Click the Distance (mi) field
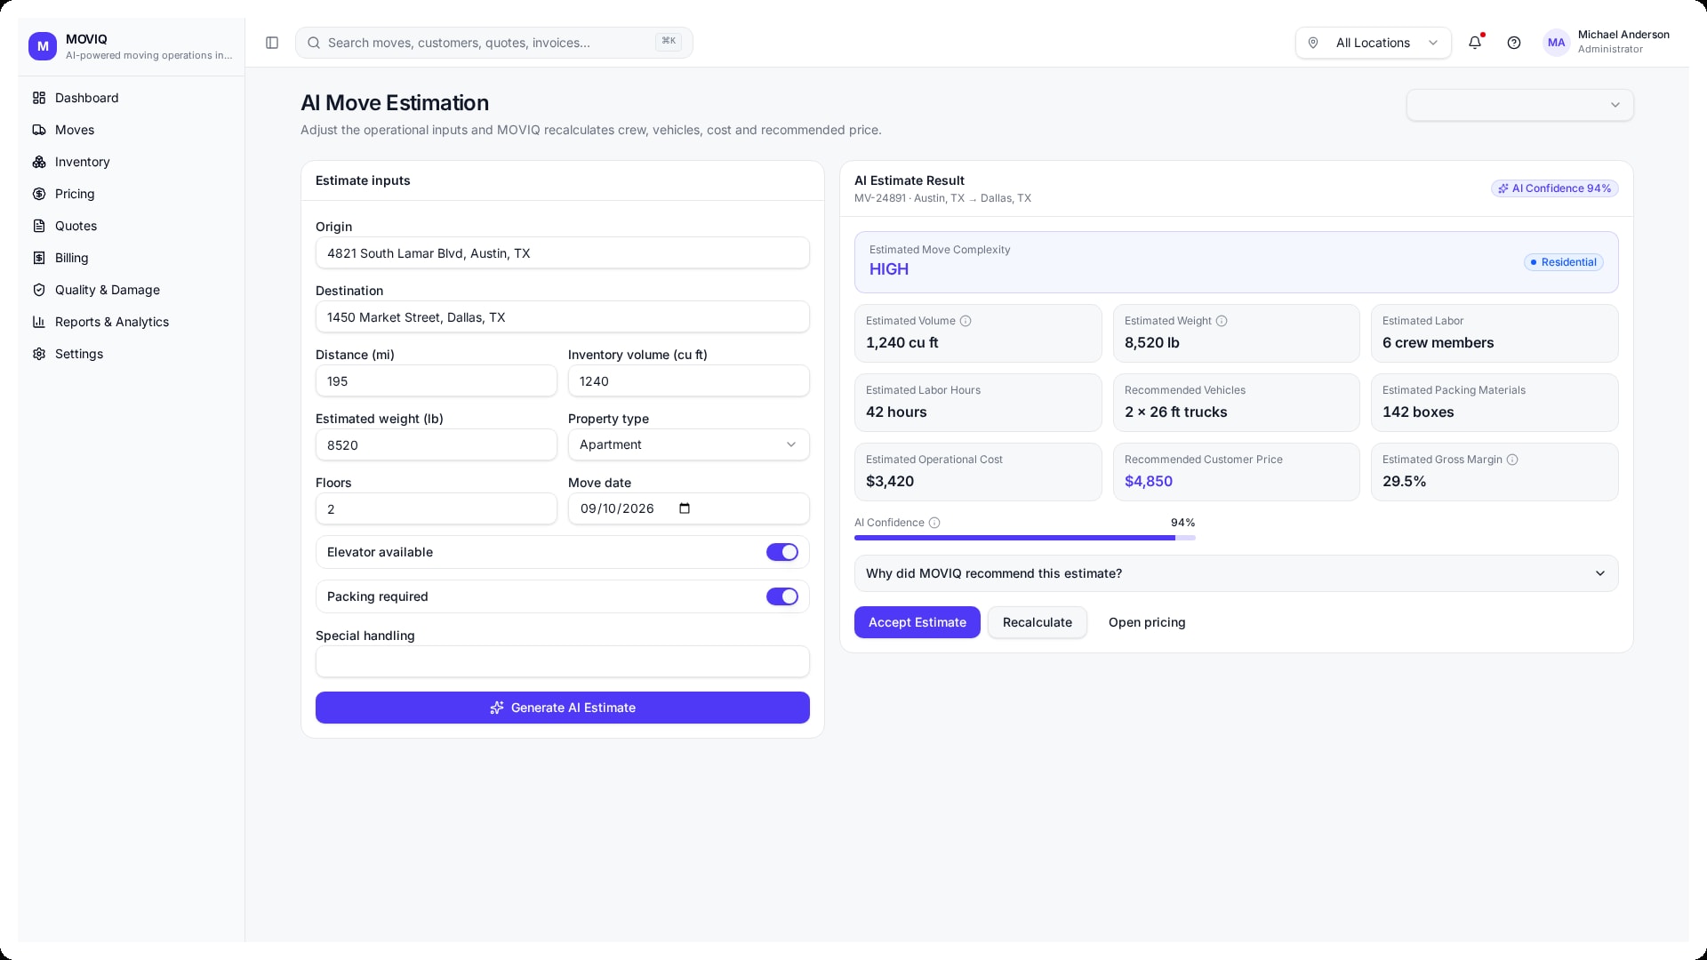Viewport: 1707px width, 960px height. click(x=437, y=381)
